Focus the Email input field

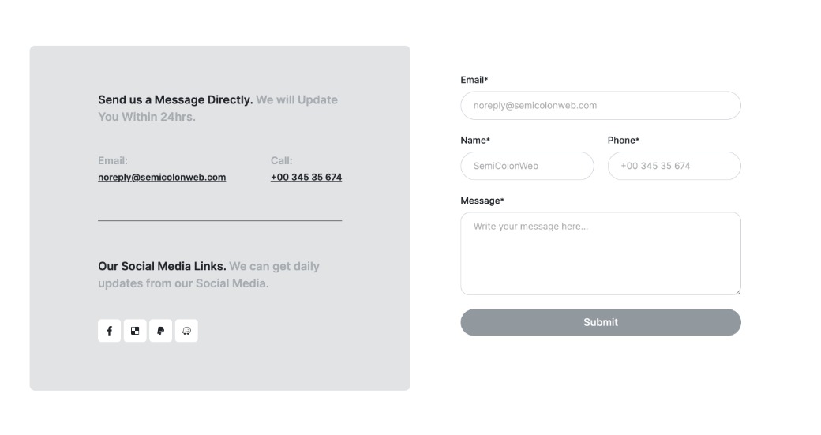(600, 106)
